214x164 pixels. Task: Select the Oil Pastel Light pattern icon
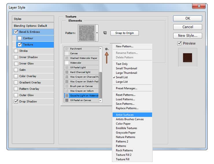67,68
